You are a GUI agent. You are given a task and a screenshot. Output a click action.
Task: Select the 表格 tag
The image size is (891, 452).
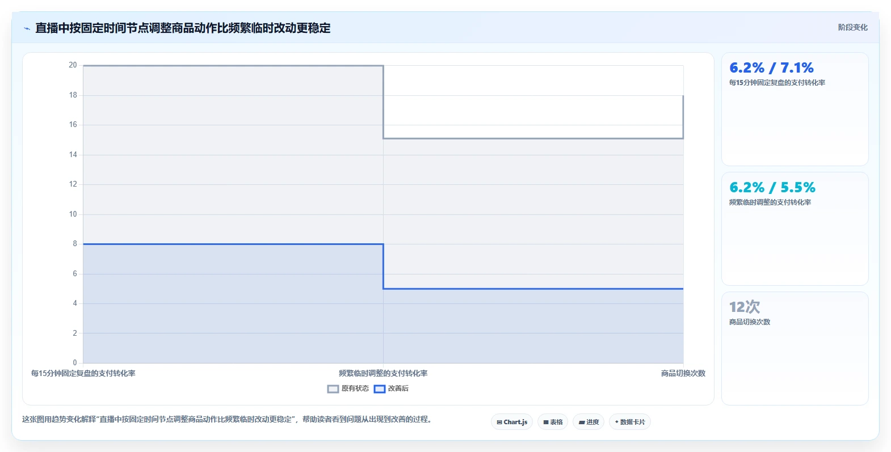coord(553,422)
